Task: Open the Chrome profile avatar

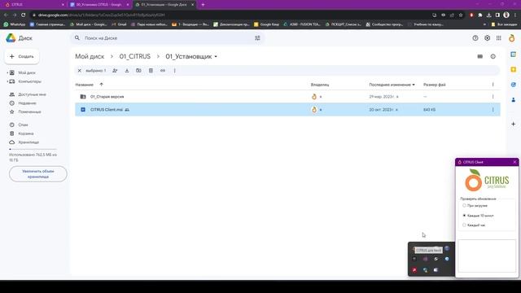Action: [506, 15]
